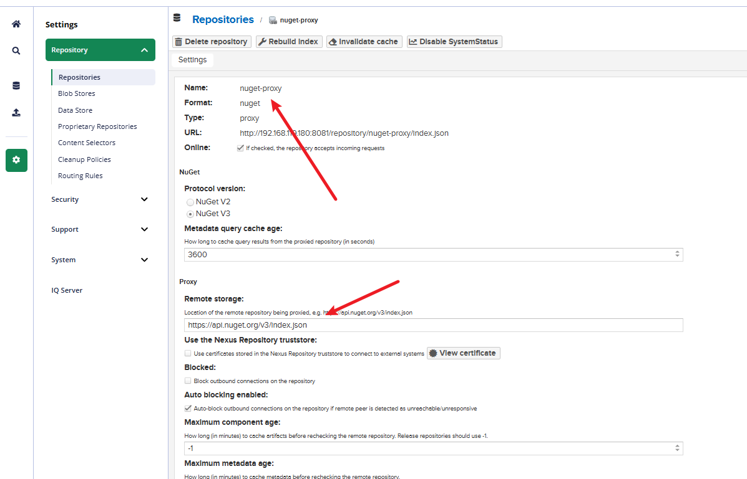
Task: Open Routing Rules settings
Action: [x=80, y=176]
